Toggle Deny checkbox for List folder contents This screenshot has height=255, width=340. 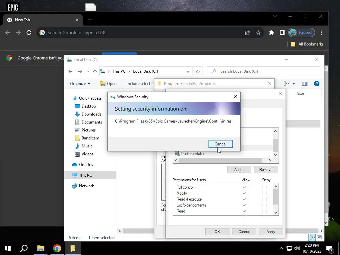(265, 205)
